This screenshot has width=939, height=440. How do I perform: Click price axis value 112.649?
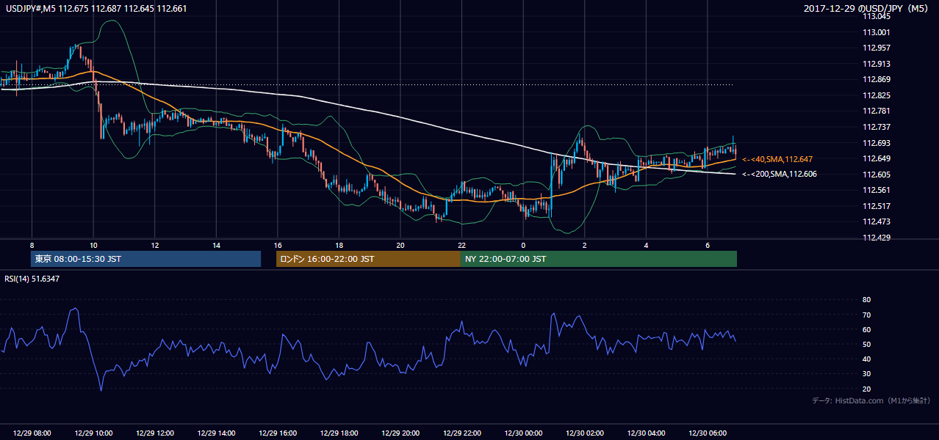pyautogui.click(x=876, y=158)
